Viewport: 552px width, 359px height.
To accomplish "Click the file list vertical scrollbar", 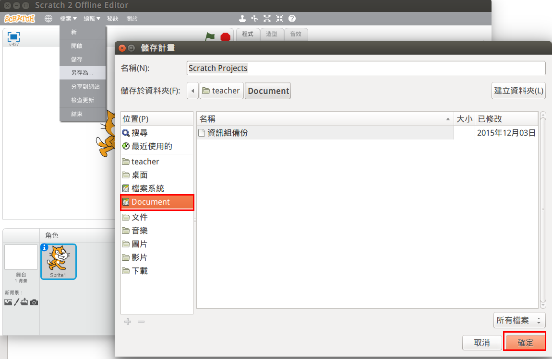I will click(x=543, y=210).
